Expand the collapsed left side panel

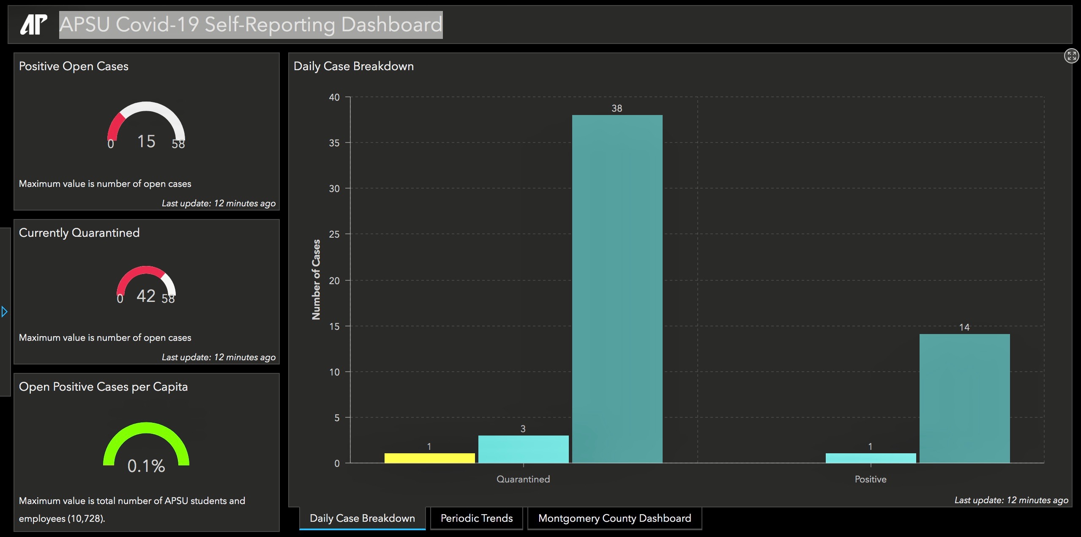click(4, 312)
